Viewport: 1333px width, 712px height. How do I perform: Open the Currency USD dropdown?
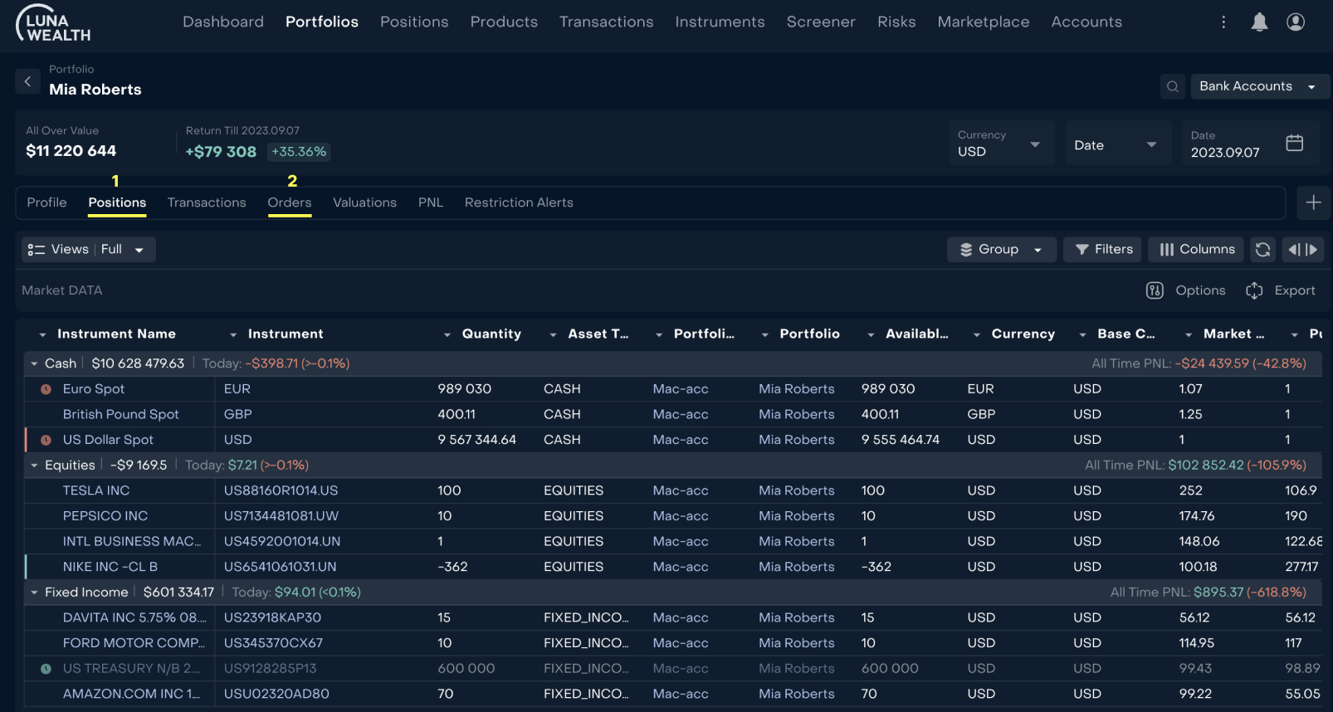coord(1001,143)
